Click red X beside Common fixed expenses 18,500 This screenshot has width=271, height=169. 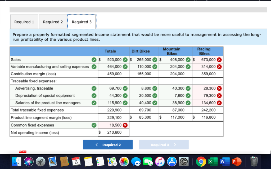coord(125,125)
